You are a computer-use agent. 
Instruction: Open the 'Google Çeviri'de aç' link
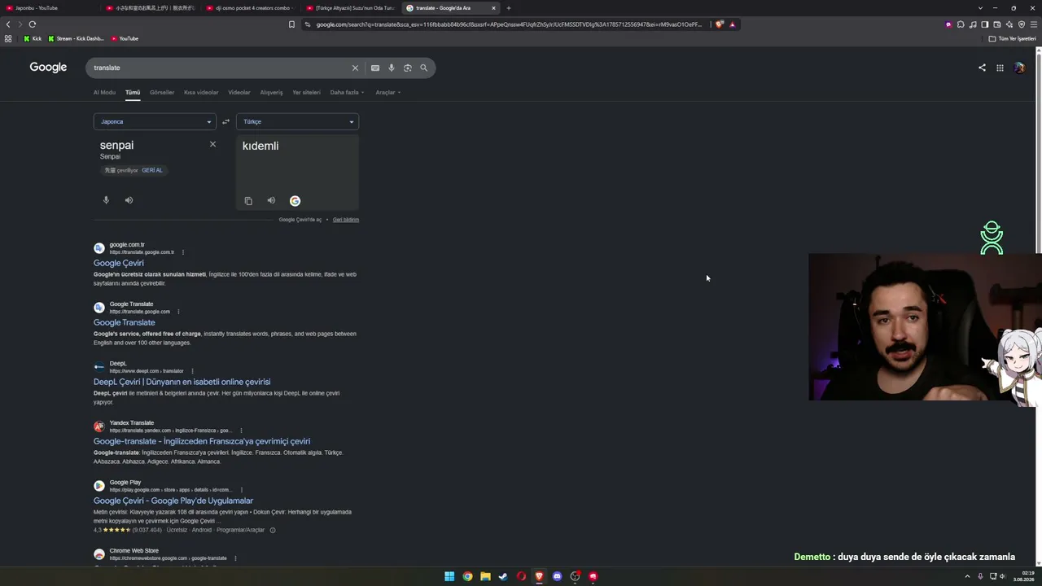point(300,220)
